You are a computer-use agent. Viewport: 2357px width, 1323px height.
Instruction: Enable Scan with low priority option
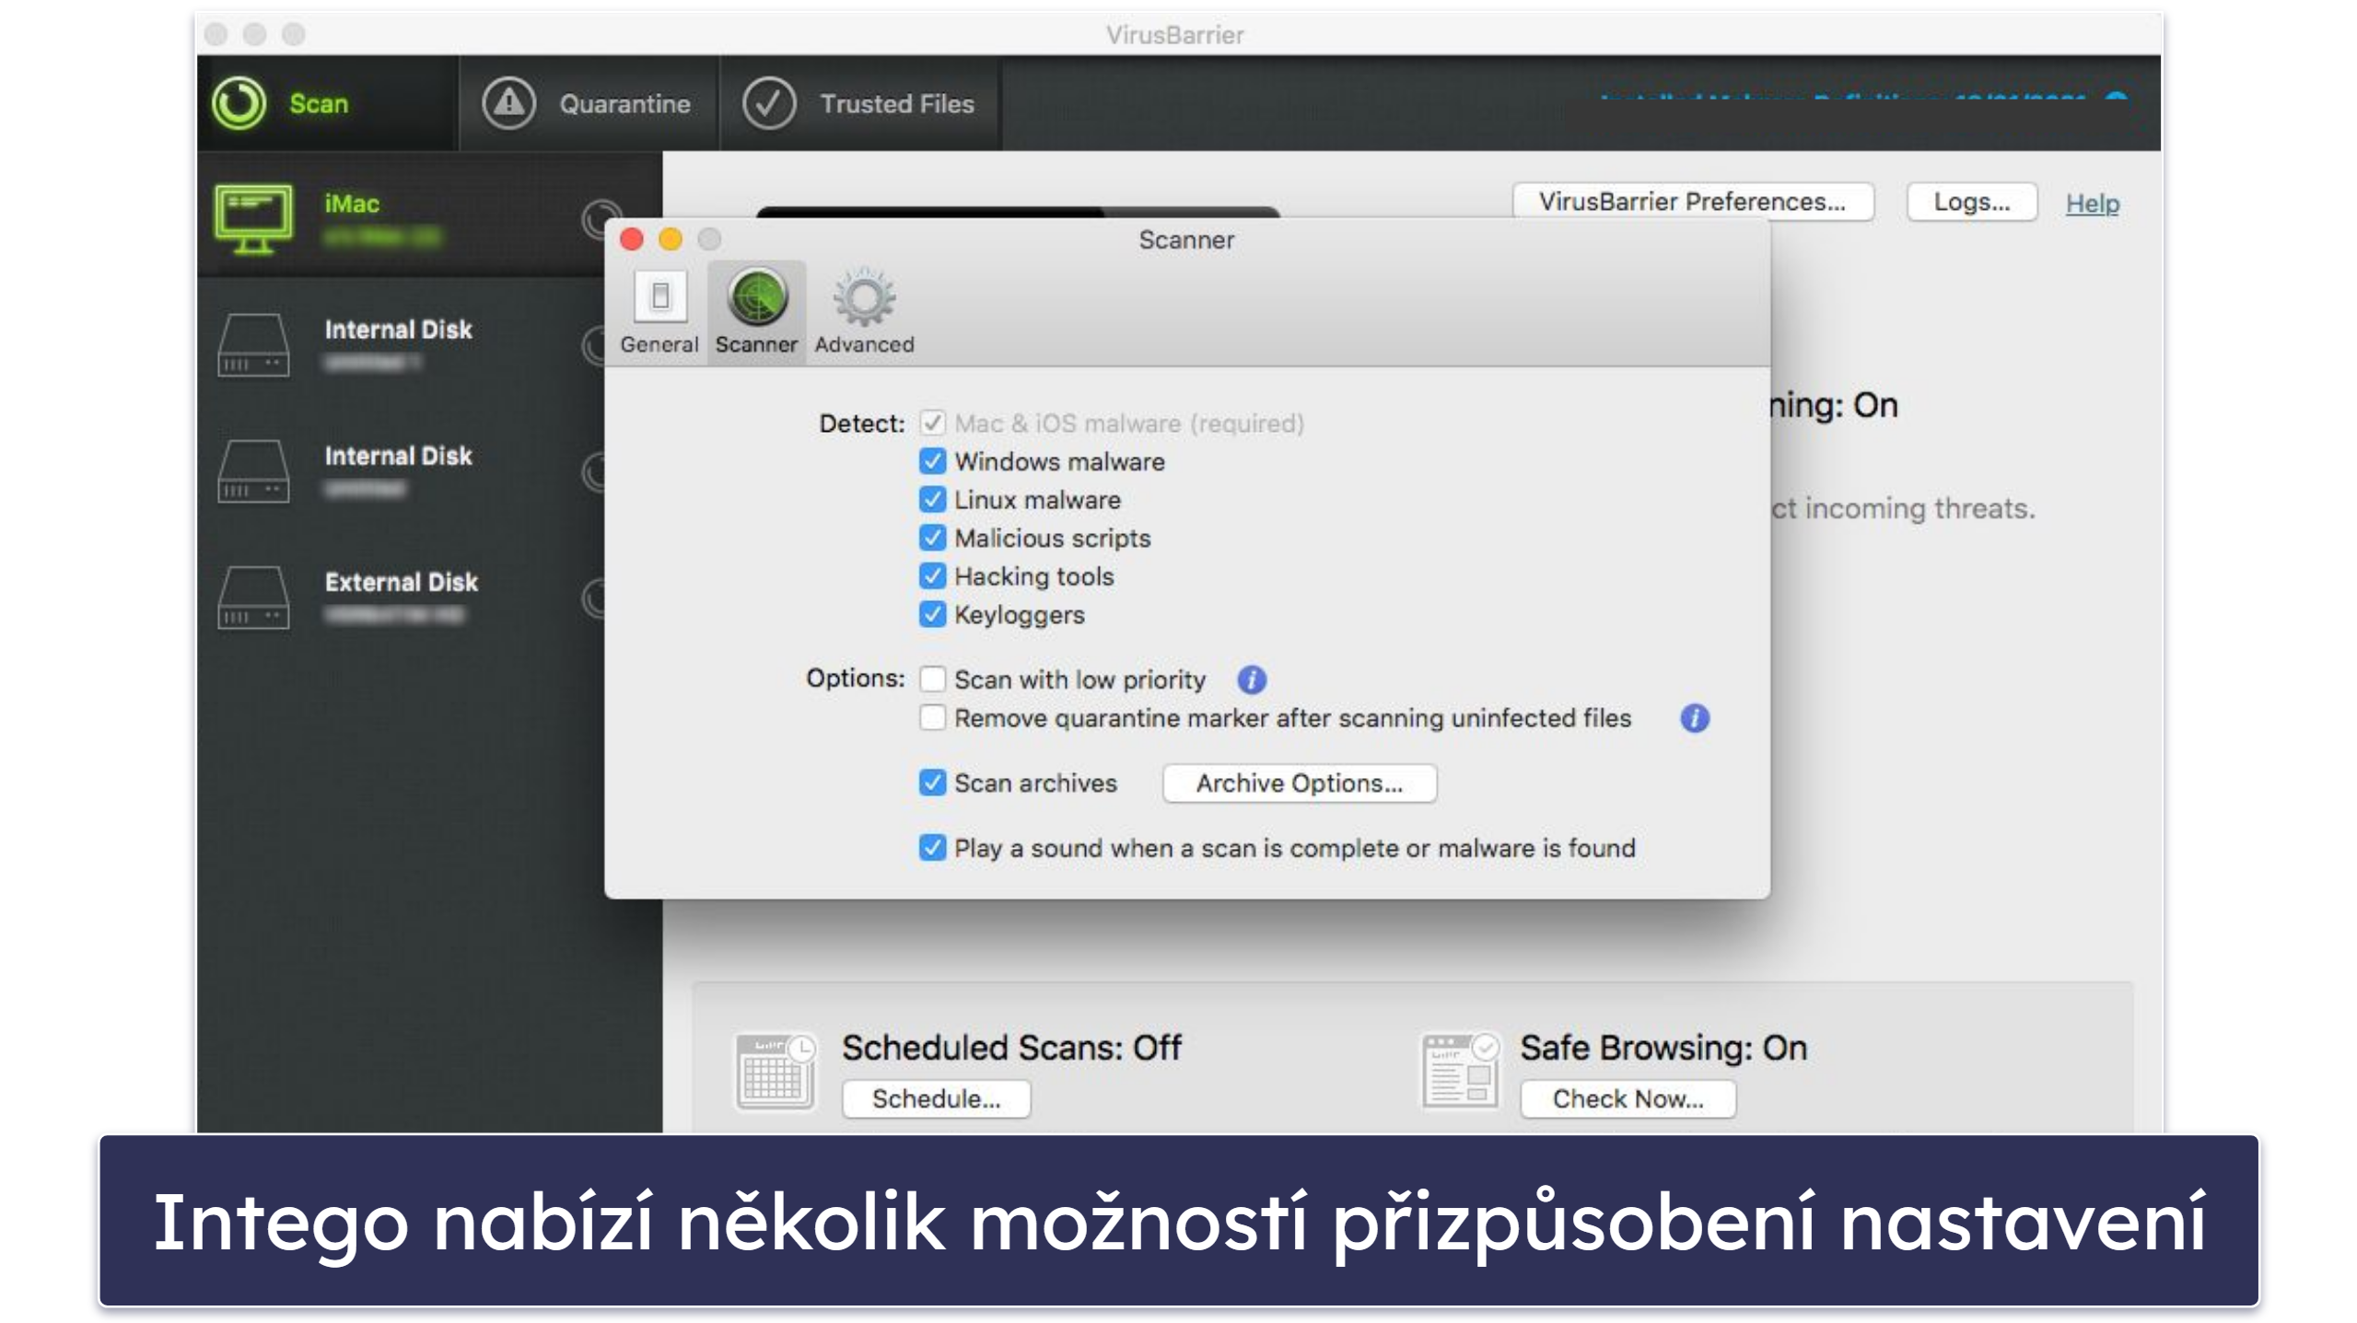(x=931, y=676)
